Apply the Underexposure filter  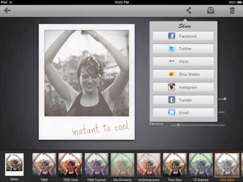[148, 165]
